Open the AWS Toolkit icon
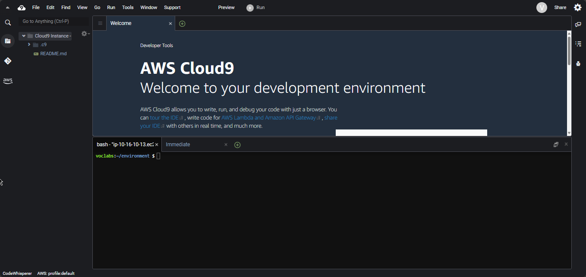The image size is (586, 277). (x=8, y=81)
